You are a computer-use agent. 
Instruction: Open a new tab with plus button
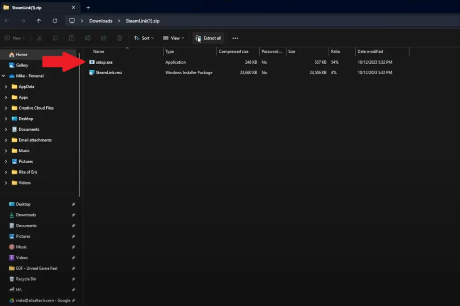click(x=88, y=8)
